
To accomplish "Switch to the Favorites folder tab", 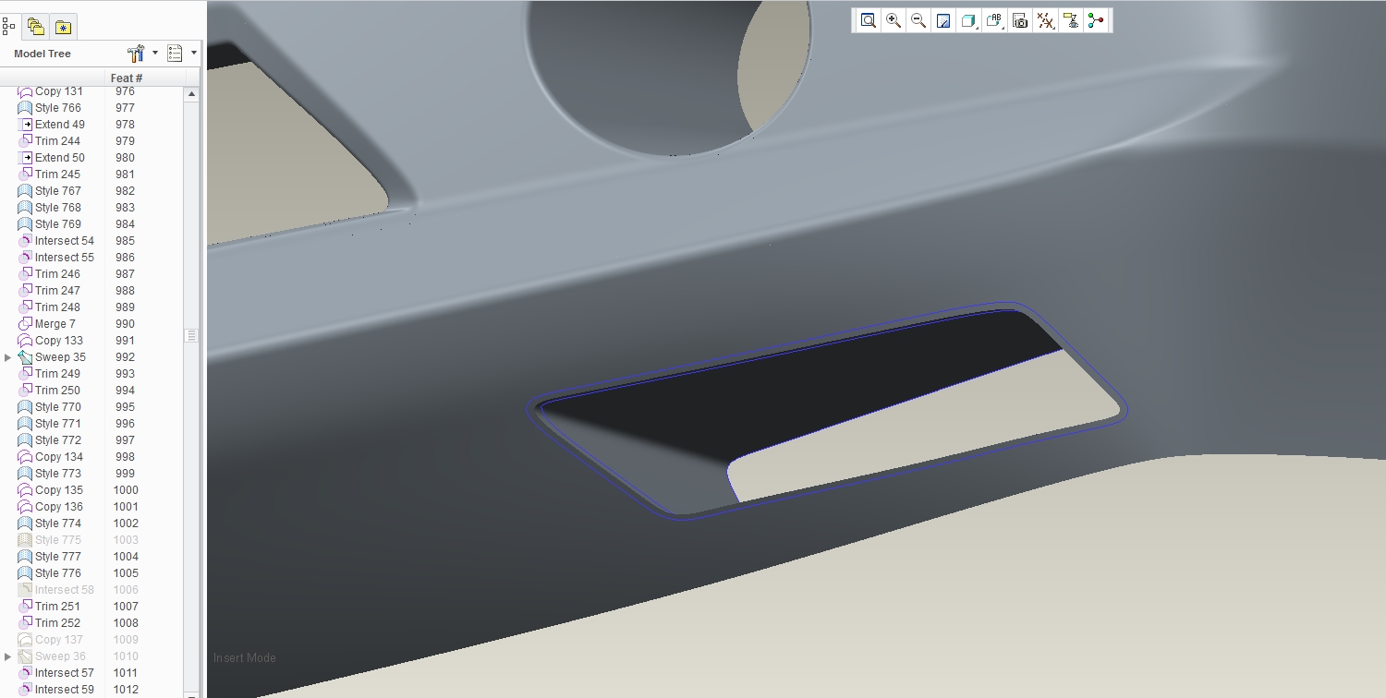I will 63,27.
